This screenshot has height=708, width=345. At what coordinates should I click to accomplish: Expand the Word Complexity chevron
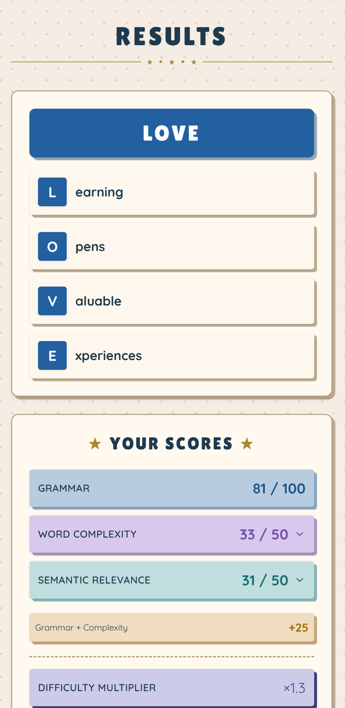300,534
